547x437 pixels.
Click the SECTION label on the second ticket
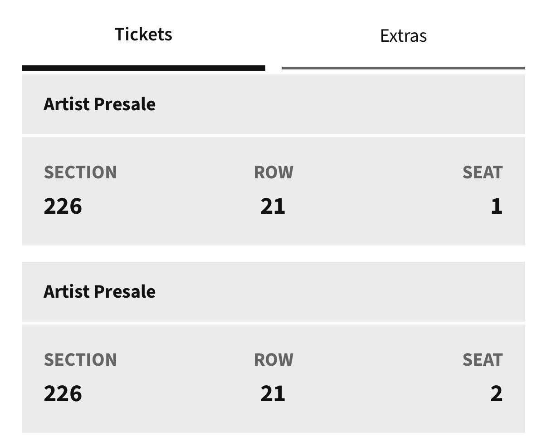click(x=80, y=360)
